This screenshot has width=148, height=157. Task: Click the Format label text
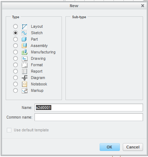coord(37,65)
